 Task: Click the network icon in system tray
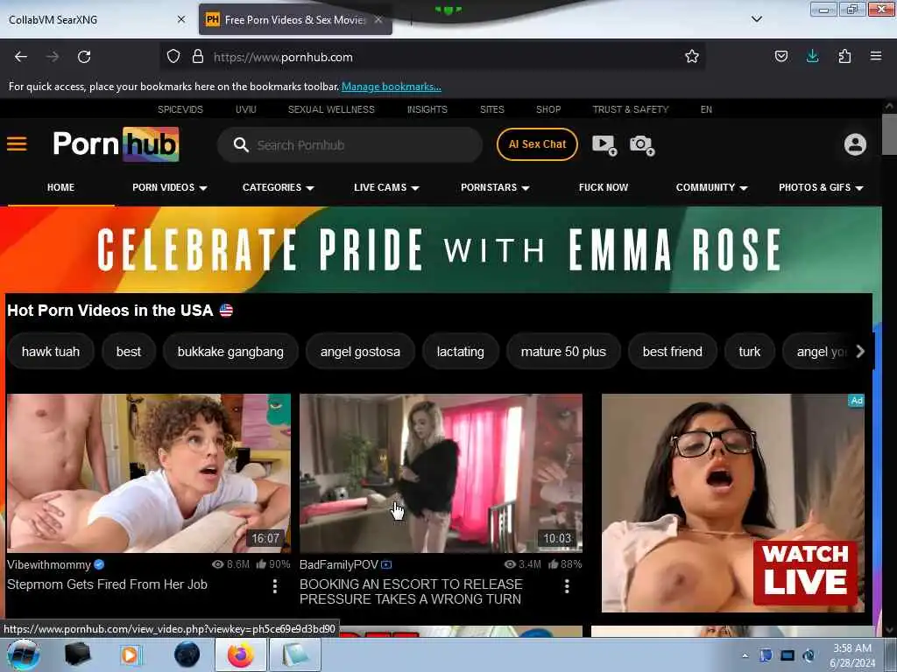coord(788,655)
